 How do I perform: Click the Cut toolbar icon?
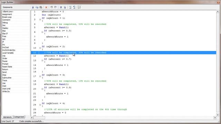(x=33, y=7)
